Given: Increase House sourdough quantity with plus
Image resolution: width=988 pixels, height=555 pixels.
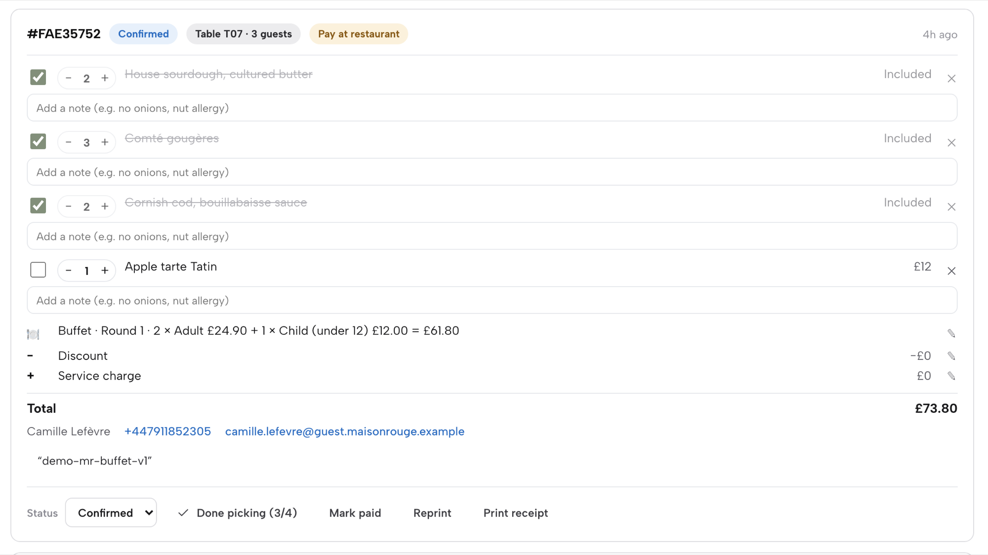Looking at the screenshot, I should tap(105, 78).
